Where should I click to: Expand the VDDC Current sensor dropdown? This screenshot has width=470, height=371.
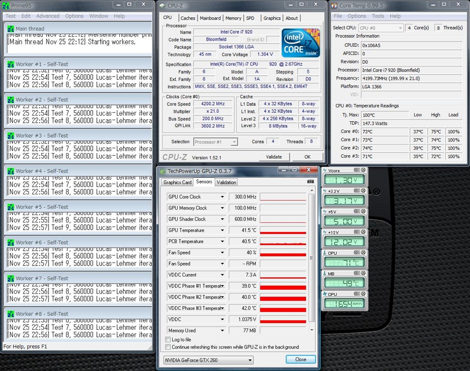[223, 275]
